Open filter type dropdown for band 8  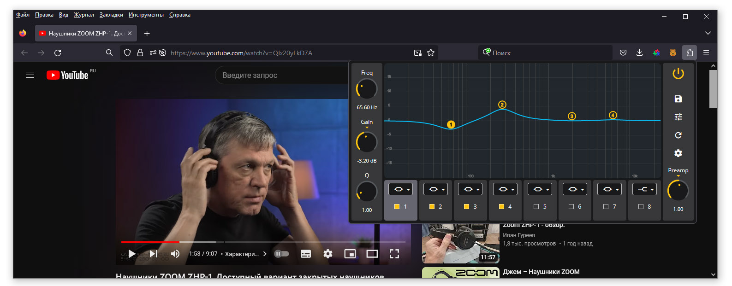[x=644, y=189]
